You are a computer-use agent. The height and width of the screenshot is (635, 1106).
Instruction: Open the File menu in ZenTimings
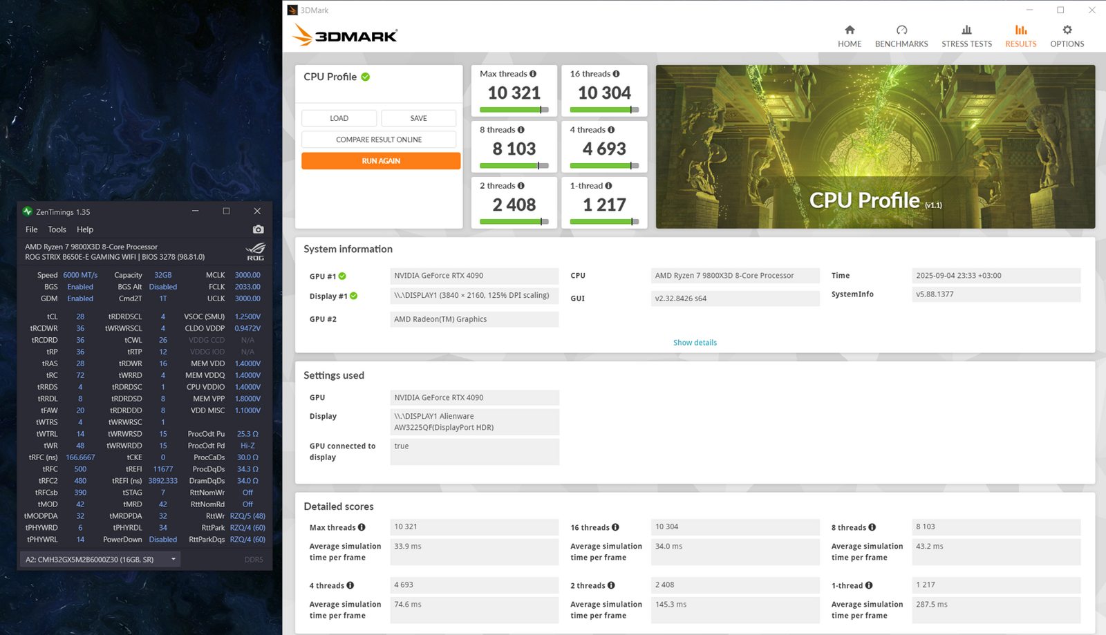click(32, 229)
